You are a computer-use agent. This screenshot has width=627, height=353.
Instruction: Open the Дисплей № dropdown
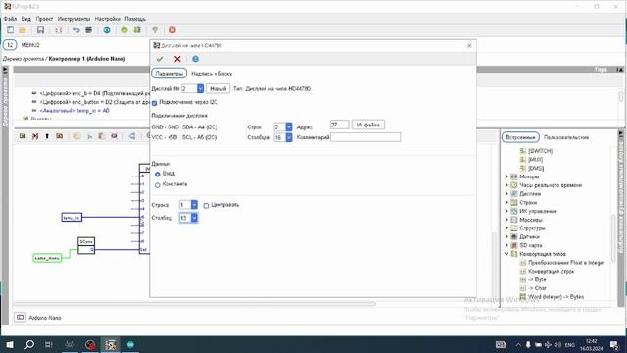click(200, 88)
